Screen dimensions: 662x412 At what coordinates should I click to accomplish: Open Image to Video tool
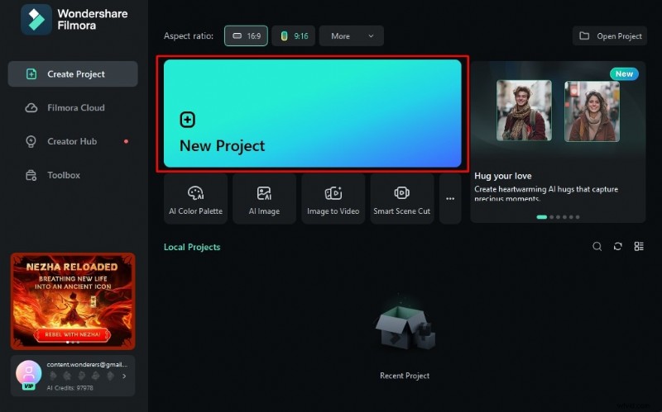click(333, 199)
